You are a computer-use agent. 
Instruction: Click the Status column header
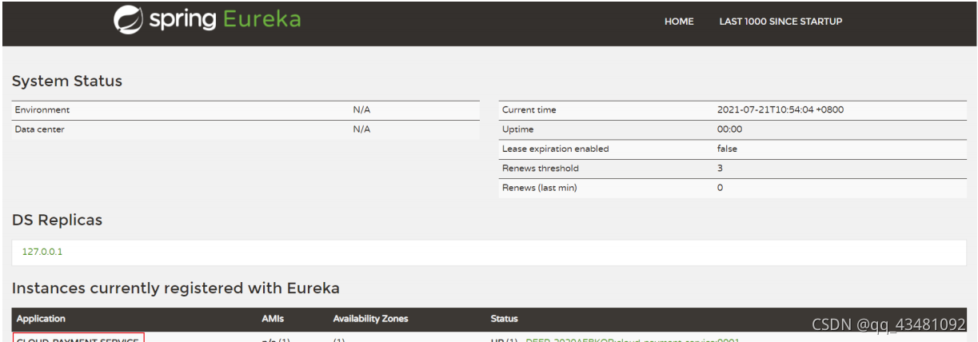point(504,319)
